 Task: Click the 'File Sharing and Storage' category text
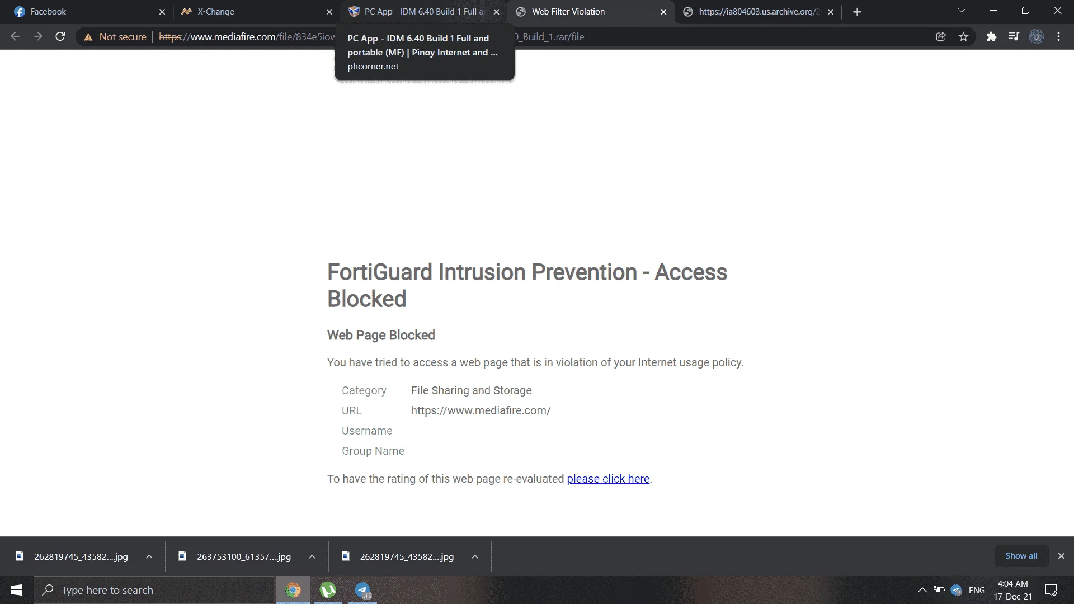coord(471,390)
